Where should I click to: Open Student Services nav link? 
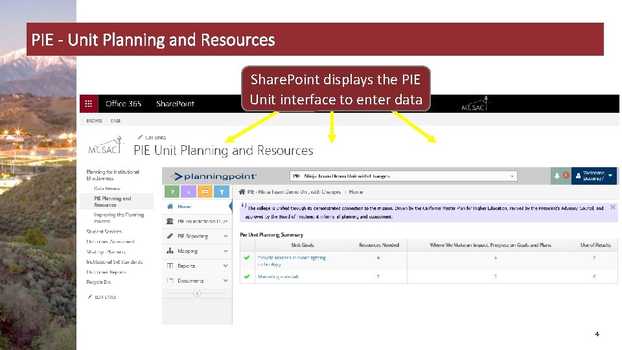point(104,231)
